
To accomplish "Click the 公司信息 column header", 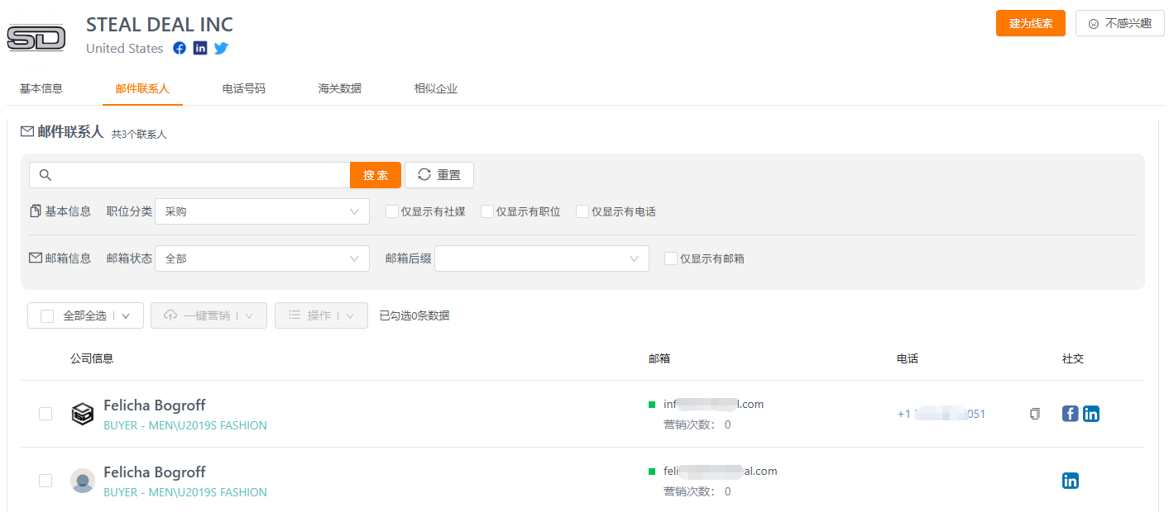I will click(92, 358).
